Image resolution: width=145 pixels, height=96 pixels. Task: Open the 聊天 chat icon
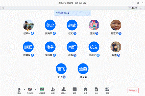point(75,89)
